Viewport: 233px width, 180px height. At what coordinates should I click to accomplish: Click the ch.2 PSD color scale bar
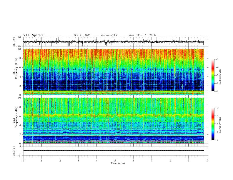[x=213, y=124]
